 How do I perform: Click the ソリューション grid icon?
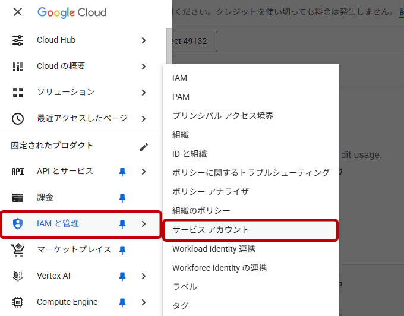click(x=18, y=93)
